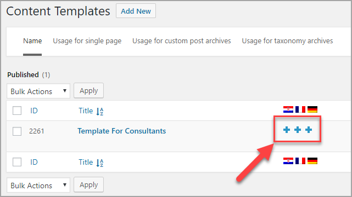
Task: Check the select-all box in footer row
Action: pos(17,162)
